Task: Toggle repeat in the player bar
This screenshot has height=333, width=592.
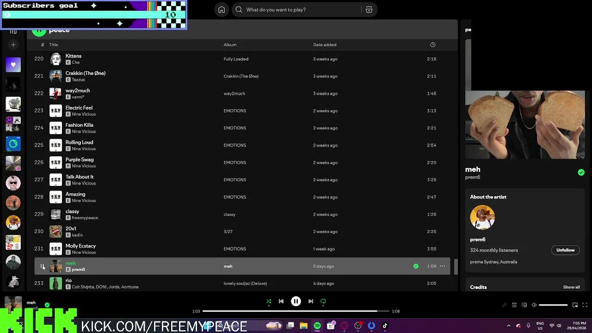Action: (323, 302)
